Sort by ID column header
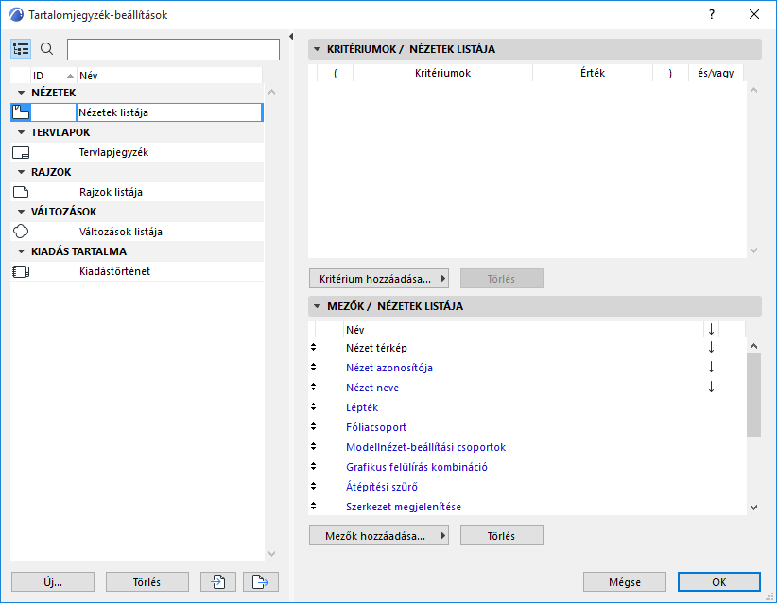Viewport: 777px width, 603px height. pos(54,76)
